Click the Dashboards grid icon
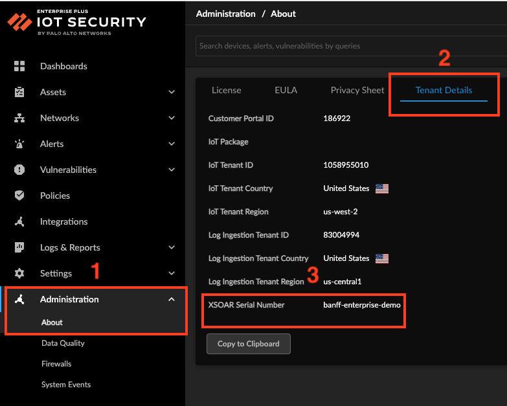Screen dimensions: 507x406 point(19,66)
